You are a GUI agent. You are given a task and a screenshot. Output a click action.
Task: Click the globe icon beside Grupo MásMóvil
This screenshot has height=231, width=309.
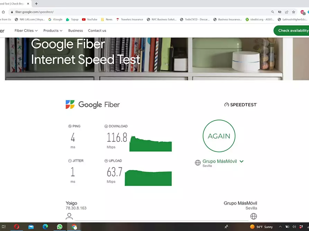coord(198,162)
